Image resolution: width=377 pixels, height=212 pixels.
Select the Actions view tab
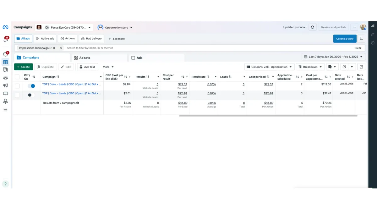(x=68, y=39)
